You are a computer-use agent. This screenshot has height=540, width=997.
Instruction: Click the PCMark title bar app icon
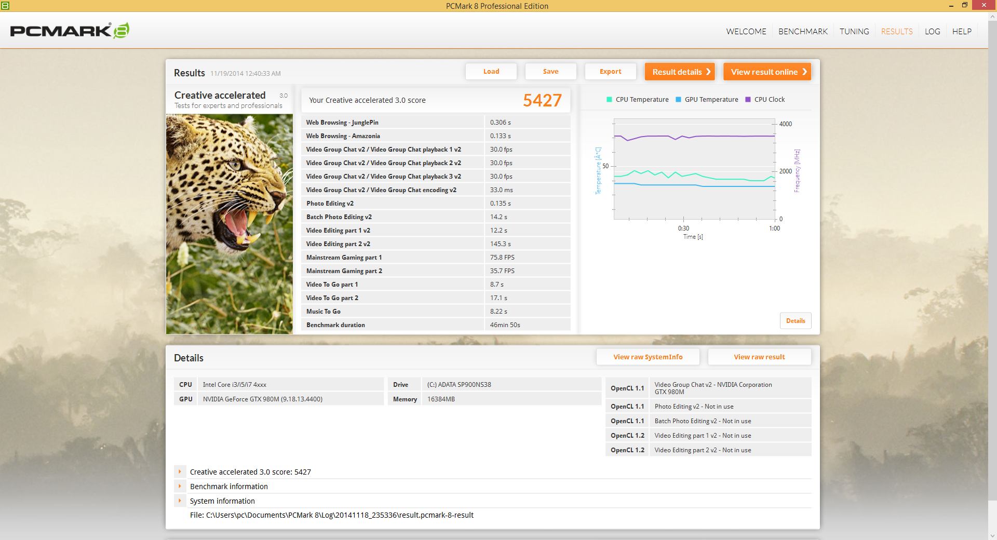pos(5,6)
